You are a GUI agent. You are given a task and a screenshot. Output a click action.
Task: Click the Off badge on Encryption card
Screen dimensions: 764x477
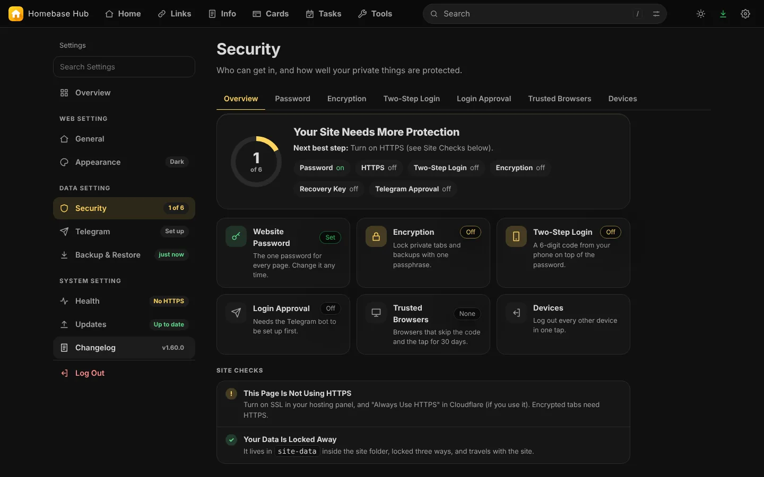pos(471,232)
